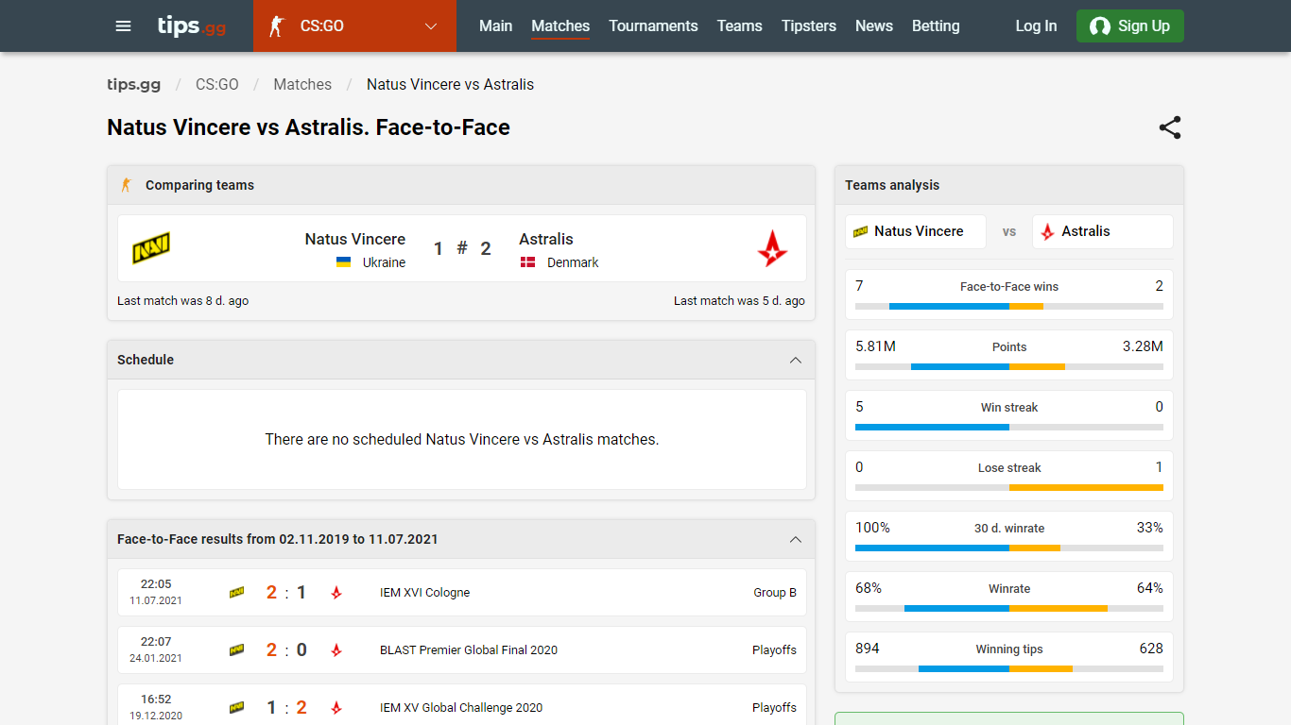Click the Face-to-Face wins comparison bar
This screenshot has width=1291, height=725.
tap(1009, 306)
